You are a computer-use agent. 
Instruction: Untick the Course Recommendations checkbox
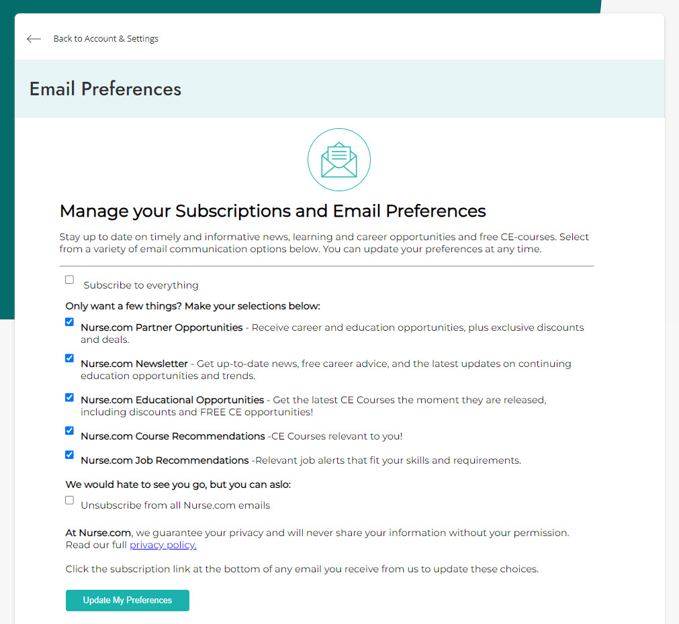(x=70, y=431)
